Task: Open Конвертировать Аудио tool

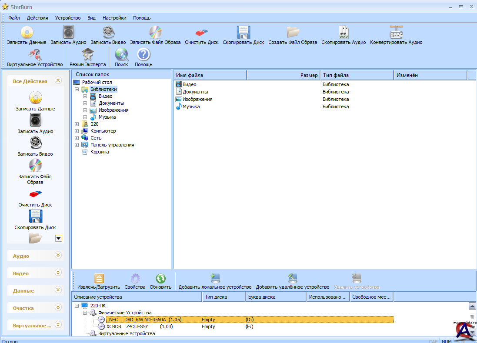Action: 396,34
